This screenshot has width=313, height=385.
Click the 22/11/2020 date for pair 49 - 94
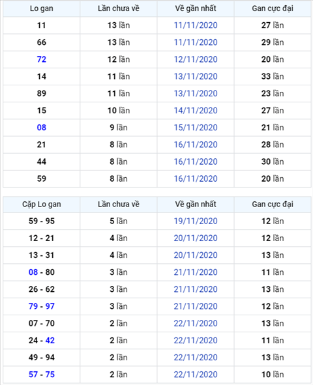[196, 358]
